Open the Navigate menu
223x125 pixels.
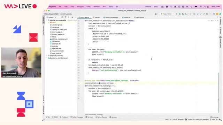pyautogui.click(x=80, y=7)
